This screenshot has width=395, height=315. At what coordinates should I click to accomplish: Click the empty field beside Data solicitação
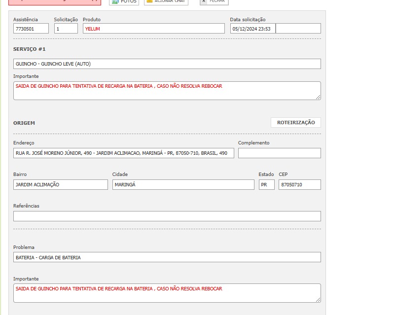pos(298,29)
